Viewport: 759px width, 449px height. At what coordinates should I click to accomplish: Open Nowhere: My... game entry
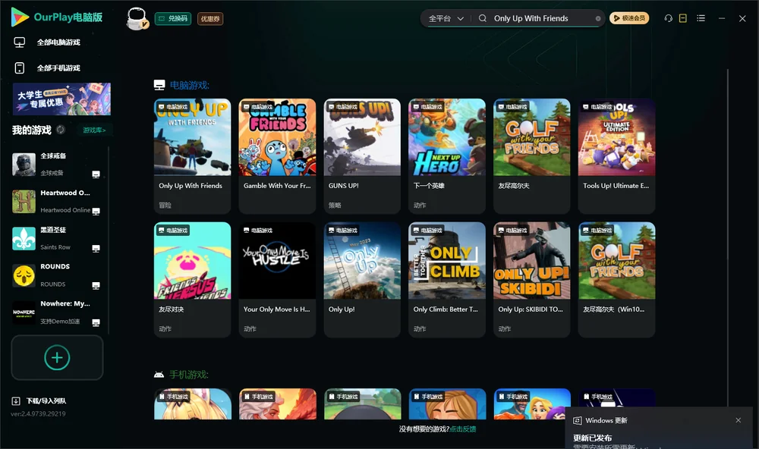coord(56,312)
